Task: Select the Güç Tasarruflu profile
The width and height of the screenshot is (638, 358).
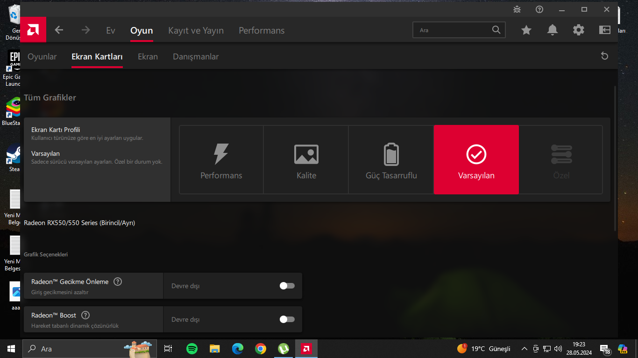Action: click(x=391, y=159)
